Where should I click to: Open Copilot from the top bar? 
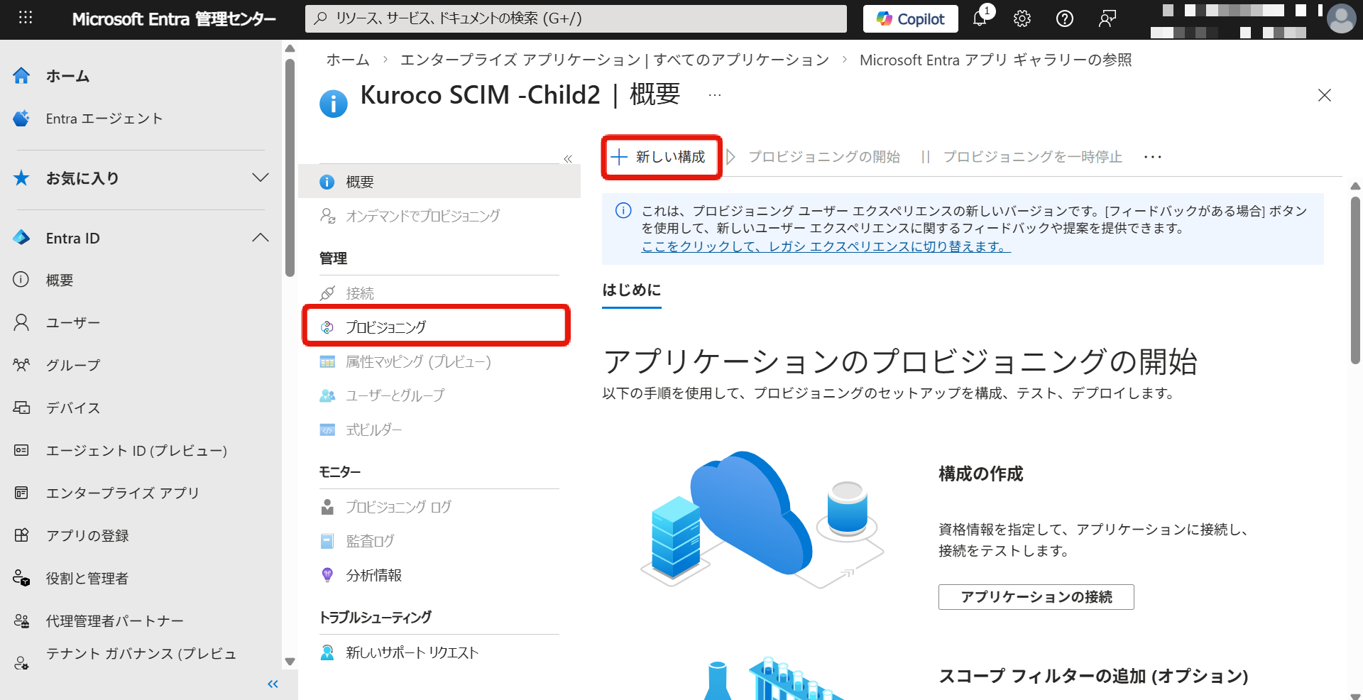pos(910,18)
